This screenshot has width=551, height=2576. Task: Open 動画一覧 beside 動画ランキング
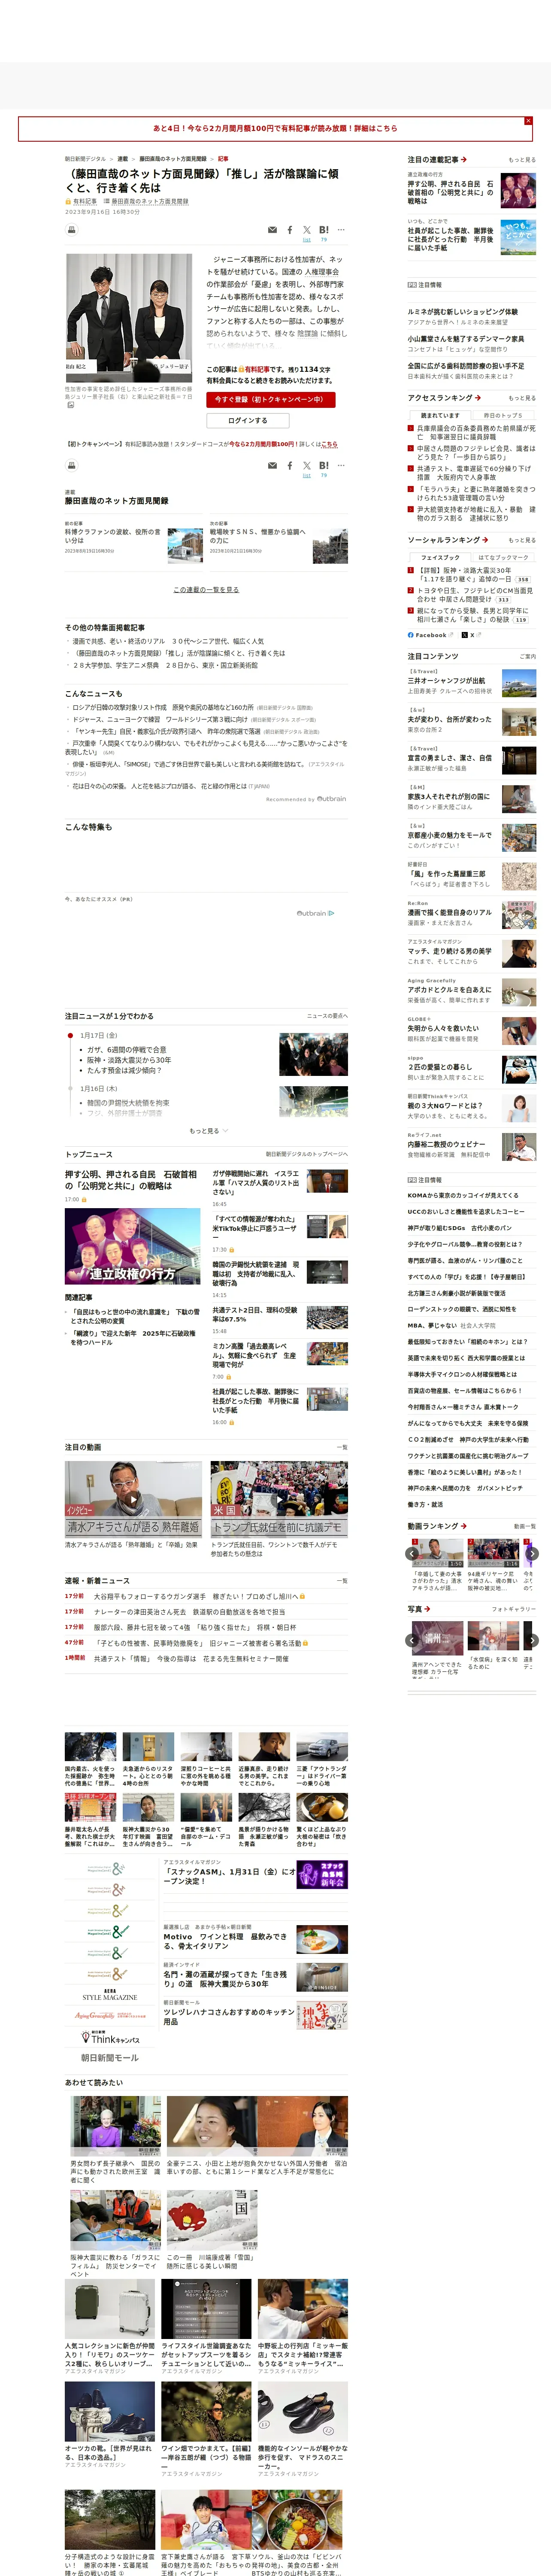pyautogui.click(x=524, y=1526)
